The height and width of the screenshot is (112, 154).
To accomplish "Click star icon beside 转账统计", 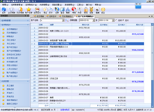I will point(3,37).
